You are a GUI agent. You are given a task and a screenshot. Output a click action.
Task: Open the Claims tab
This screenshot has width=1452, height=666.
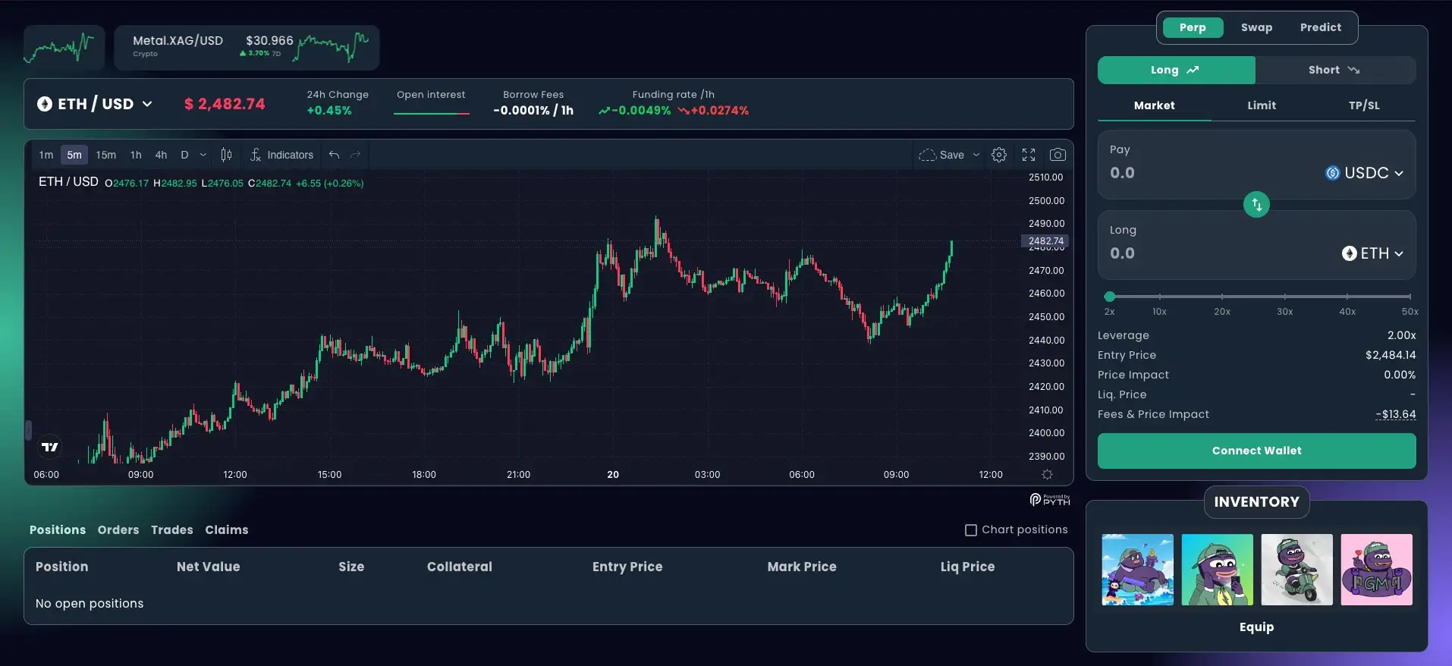pyautogui.click(x=227, y=530)
